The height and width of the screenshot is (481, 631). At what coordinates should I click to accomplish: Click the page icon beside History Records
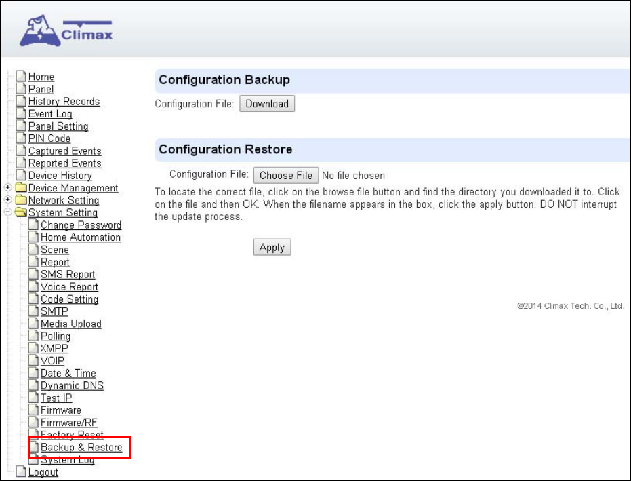21,101
